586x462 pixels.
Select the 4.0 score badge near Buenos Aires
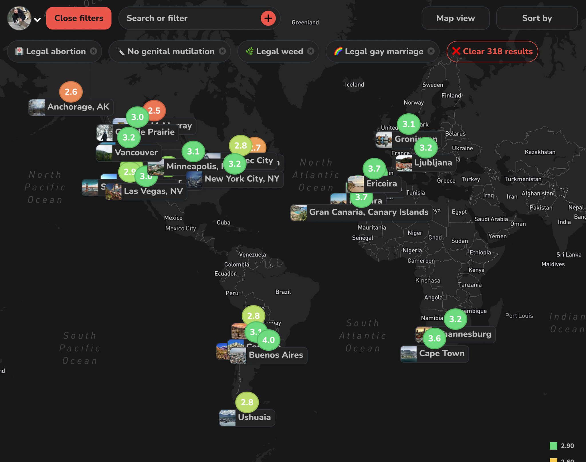(x=268, y=340)
